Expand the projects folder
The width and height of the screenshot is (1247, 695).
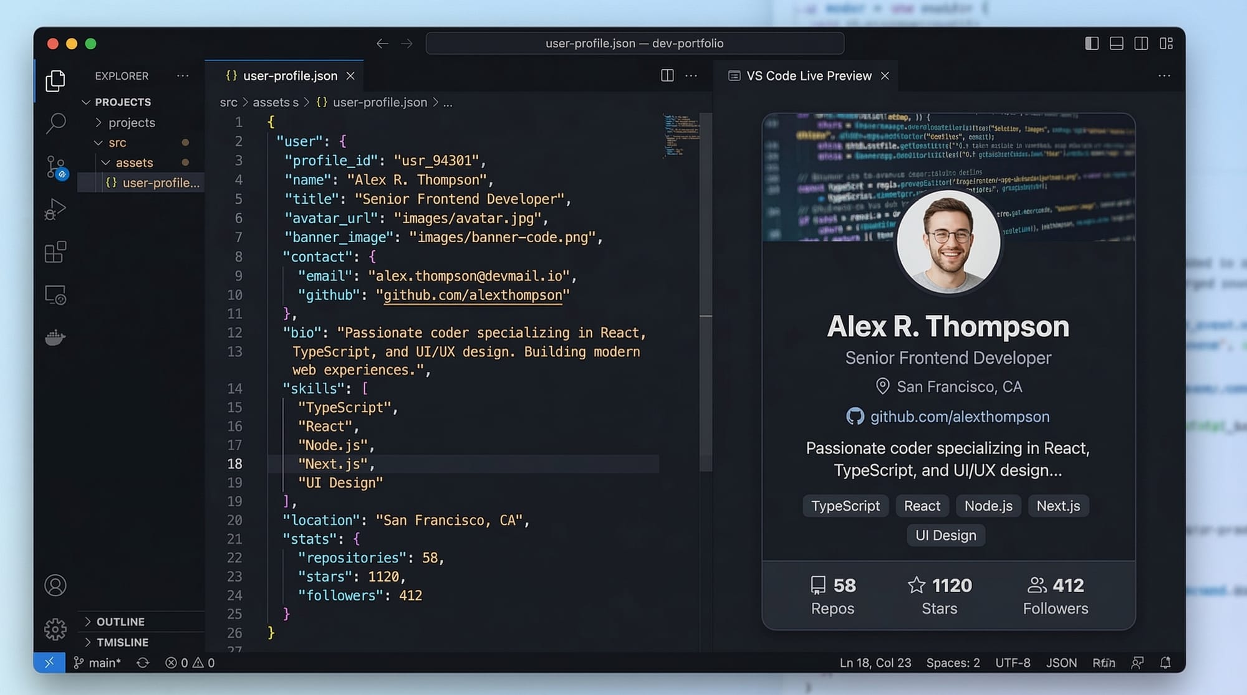click(x=131, y=123)
